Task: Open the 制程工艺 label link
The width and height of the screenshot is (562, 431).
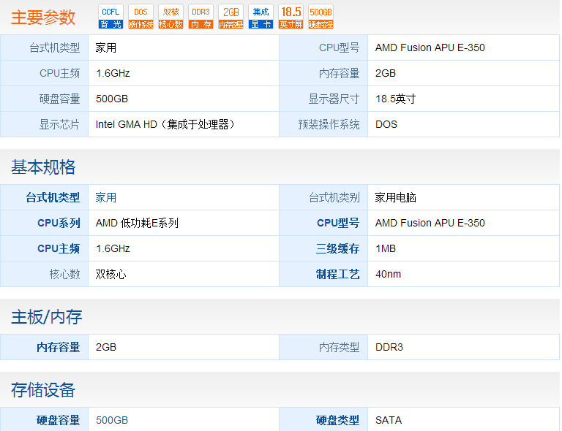Action: click(x=337, y=275)
